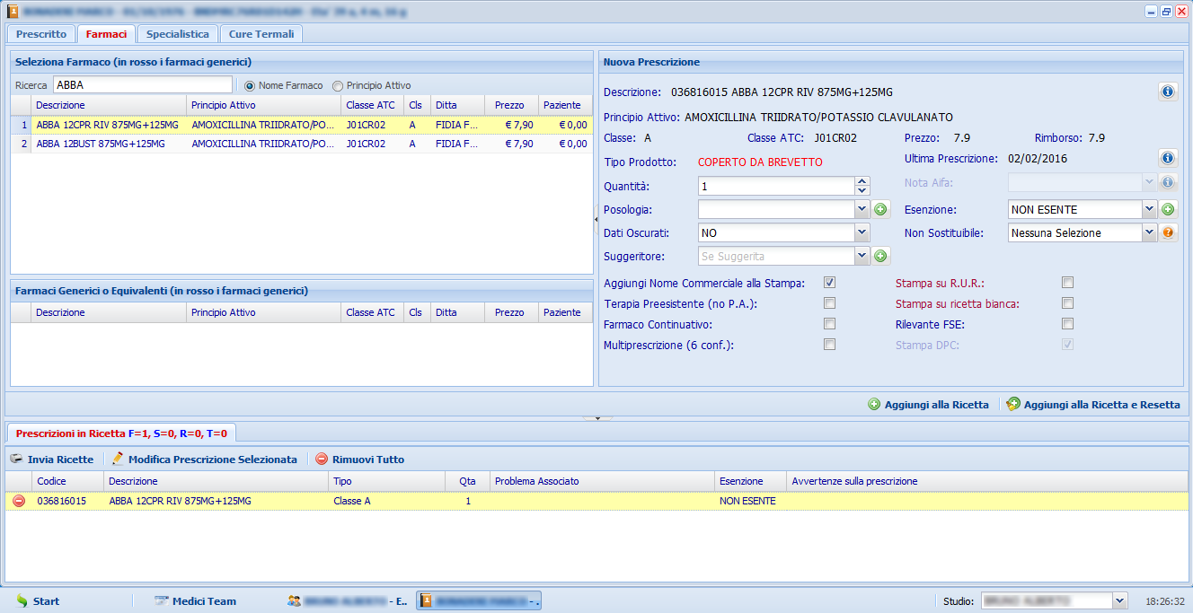
Task: Select Nome Farmaco search mode
Action: 250,85
